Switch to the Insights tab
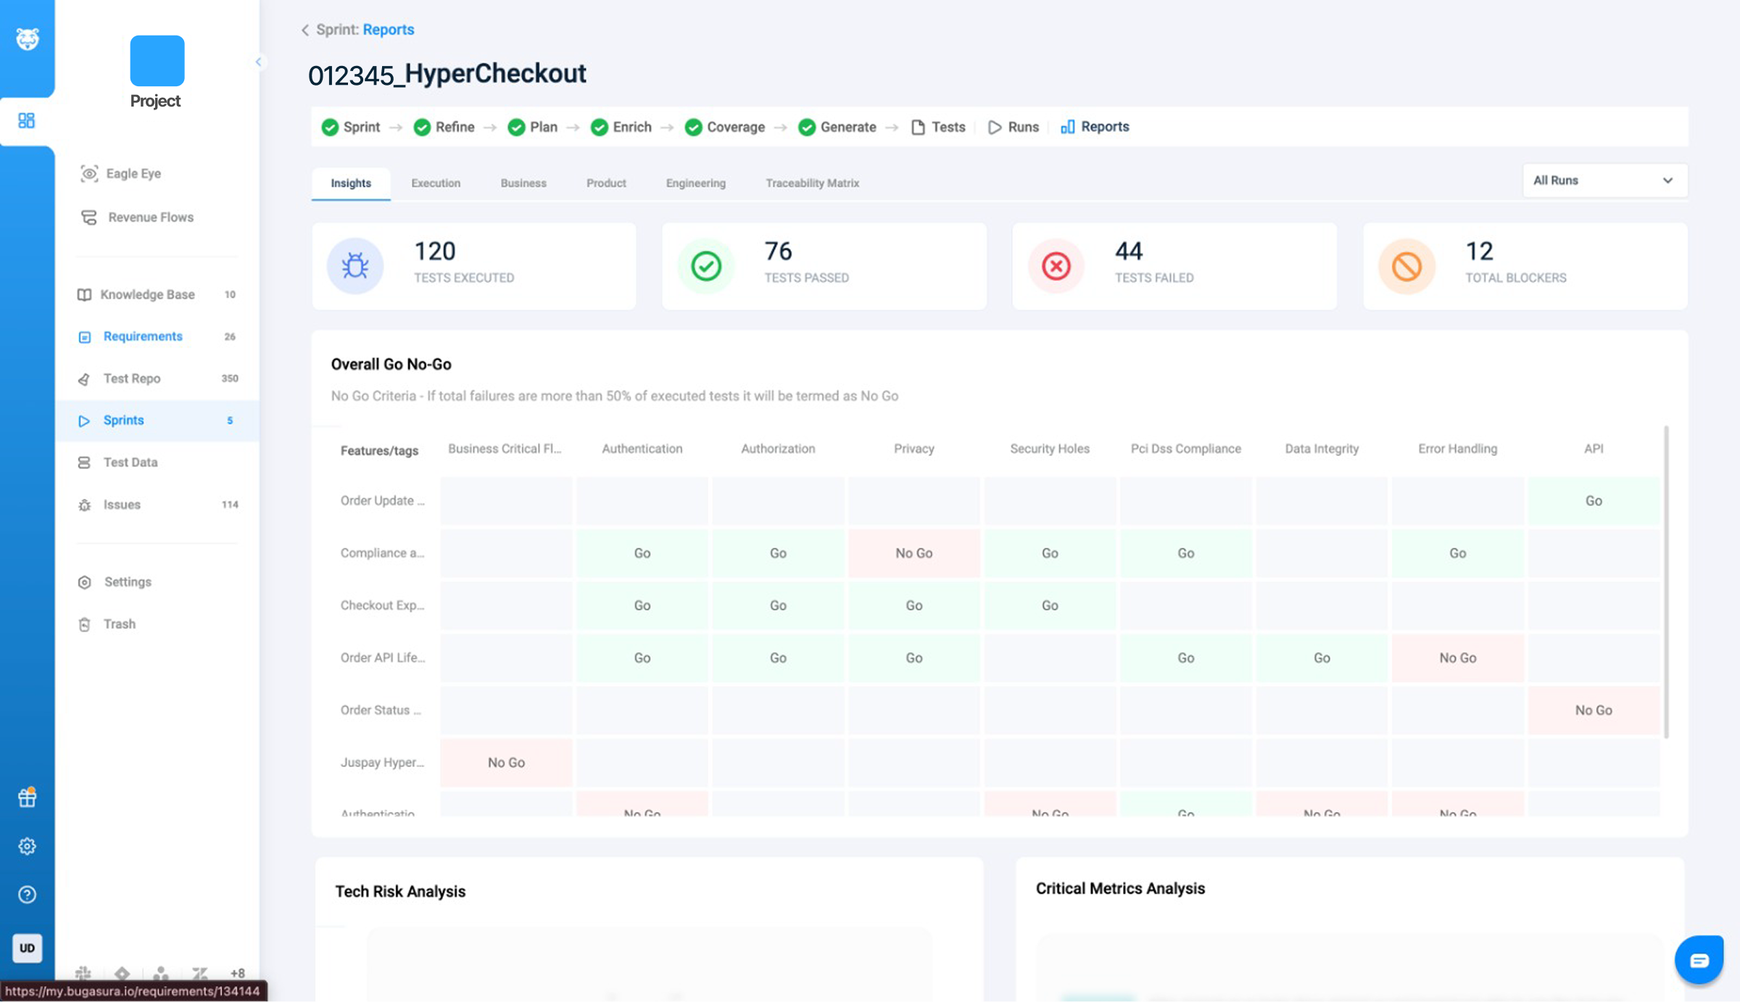 point(351,183)
